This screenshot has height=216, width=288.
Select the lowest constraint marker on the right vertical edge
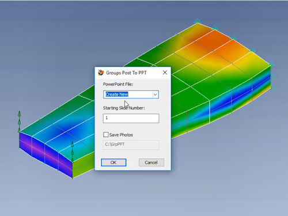pyautogui.click(x=272, y=88)
